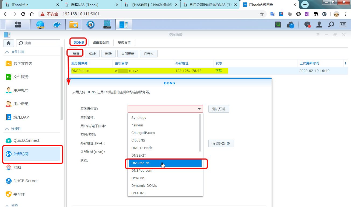Open Storage Manager icon in DSM taskbar
The width and height of the screenshot is (351, 207).
coord(107,25)
